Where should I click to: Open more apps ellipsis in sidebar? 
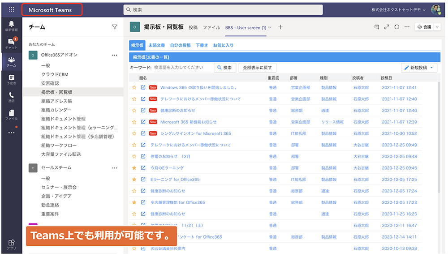pos(12,133)
